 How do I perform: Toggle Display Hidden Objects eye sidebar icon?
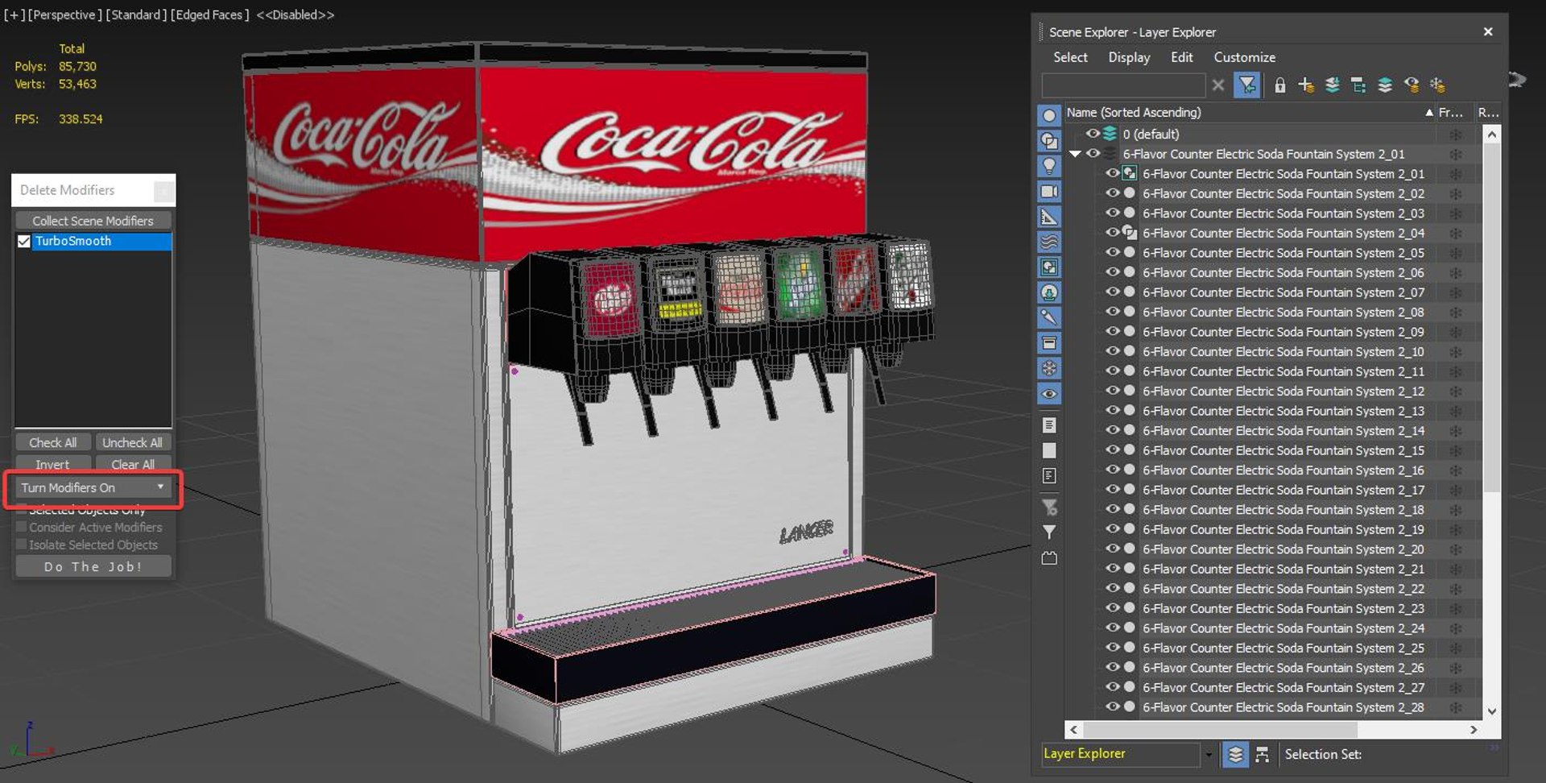1049,394
